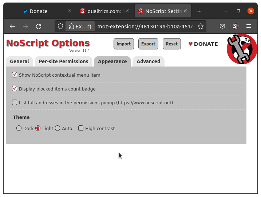This screenshot has height=197, width=261.
Task: Switch to the qualtrics.com browser tab
Action: pos(104,11)
